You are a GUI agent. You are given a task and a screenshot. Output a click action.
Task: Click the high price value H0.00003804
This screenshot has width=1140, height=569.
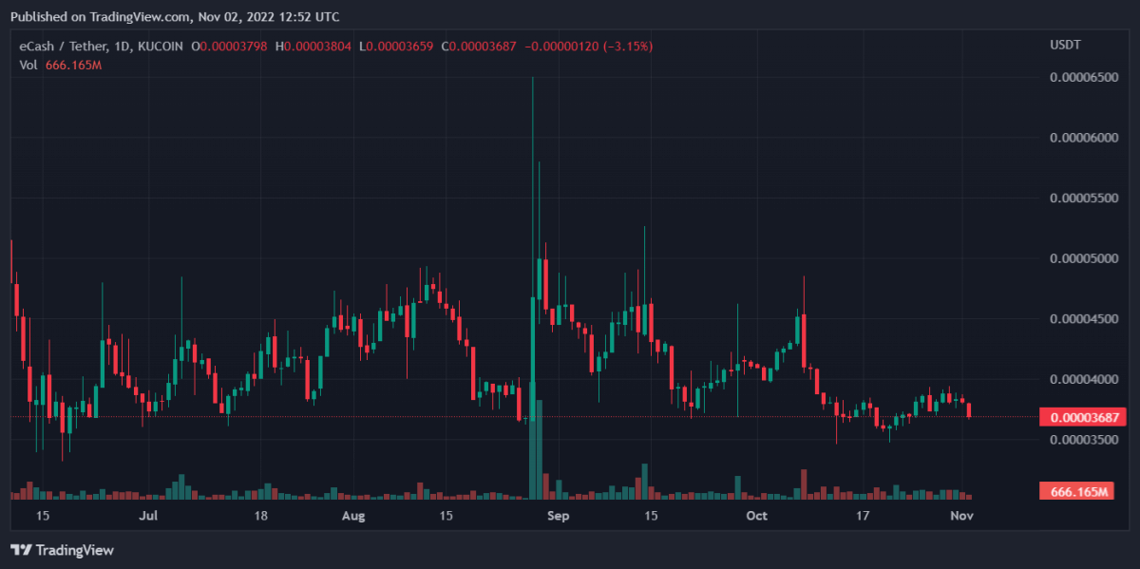[x=318, y=46]
